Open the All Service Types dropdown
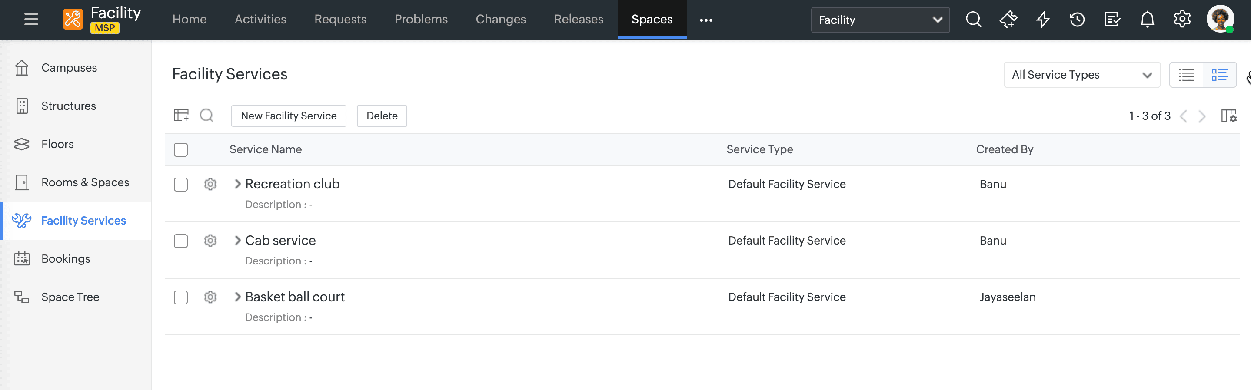This screenshot has height=390, width=1251. (x=1081, y=75)
